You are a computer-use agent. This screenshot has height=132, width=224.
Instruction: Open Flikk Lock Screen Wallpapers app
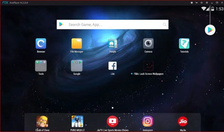pos(148,66)
